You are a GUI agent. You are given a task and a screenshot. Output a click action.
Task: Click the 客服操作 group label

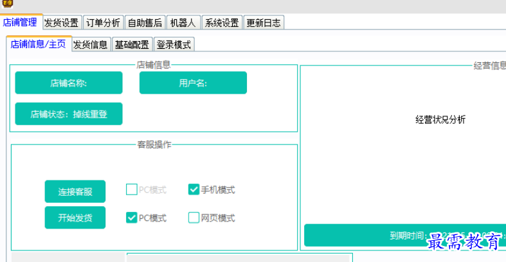(x=154, y=144)
